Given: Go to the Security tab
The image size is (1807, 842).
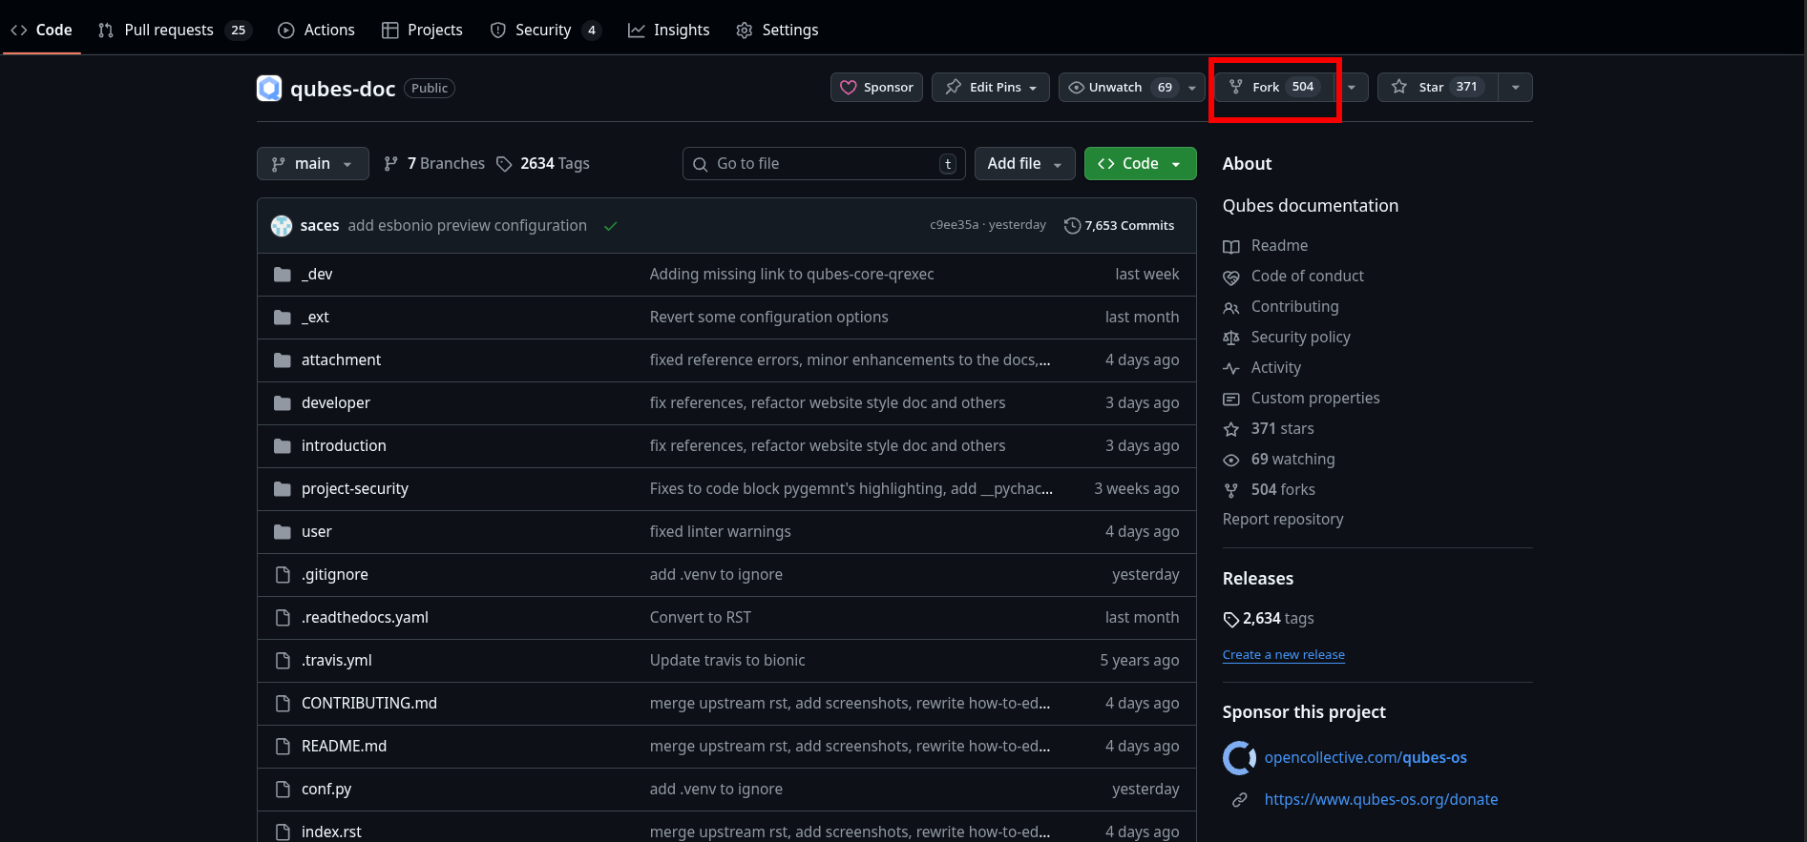Looking at the screenshot, I should click(545, 30).
